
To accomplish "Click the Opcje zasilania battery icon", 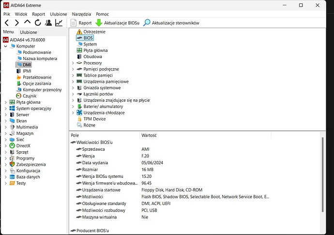I will (x=19, y=83).
